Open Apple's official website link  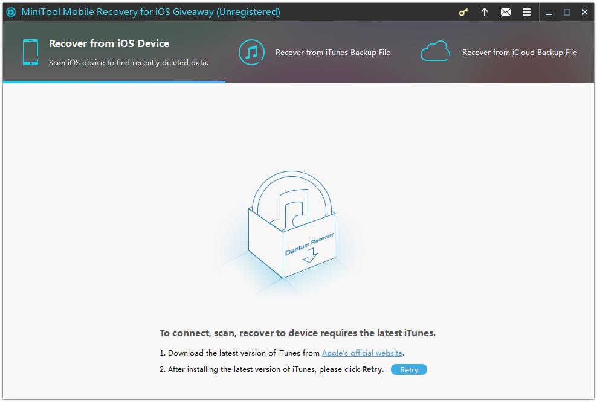362,353
